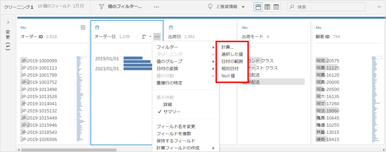This screenshot has width=386, height=152.
Task: Open the 2 推奨情報 dropdown arrow
Action: (243, 7)
